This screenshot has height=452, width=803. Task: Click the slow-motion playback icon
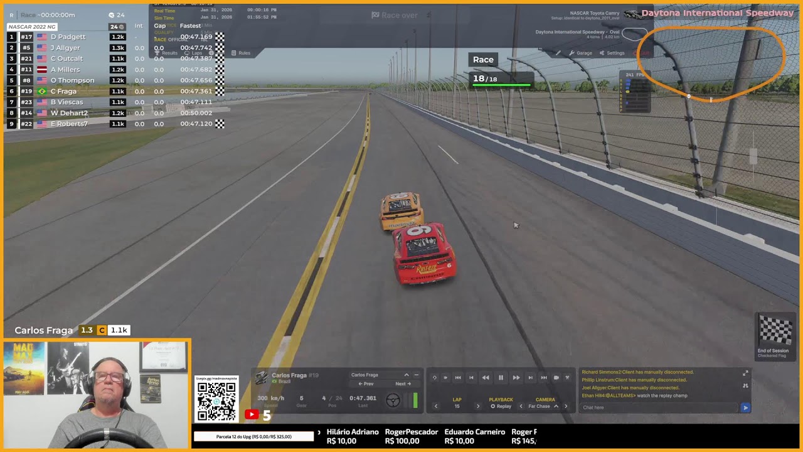[445, 377]
